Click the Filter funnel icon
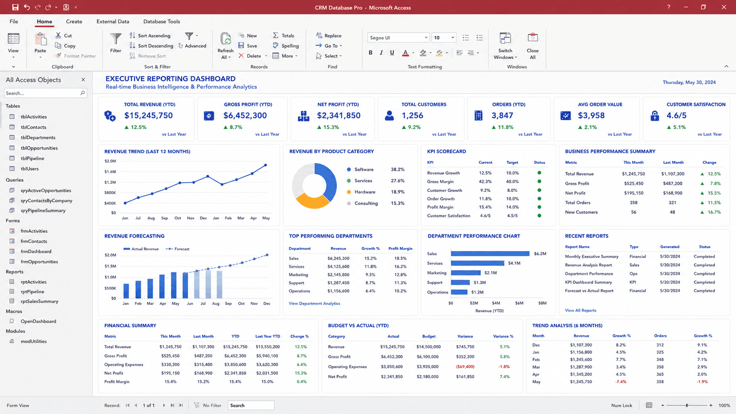 [116, 39]
